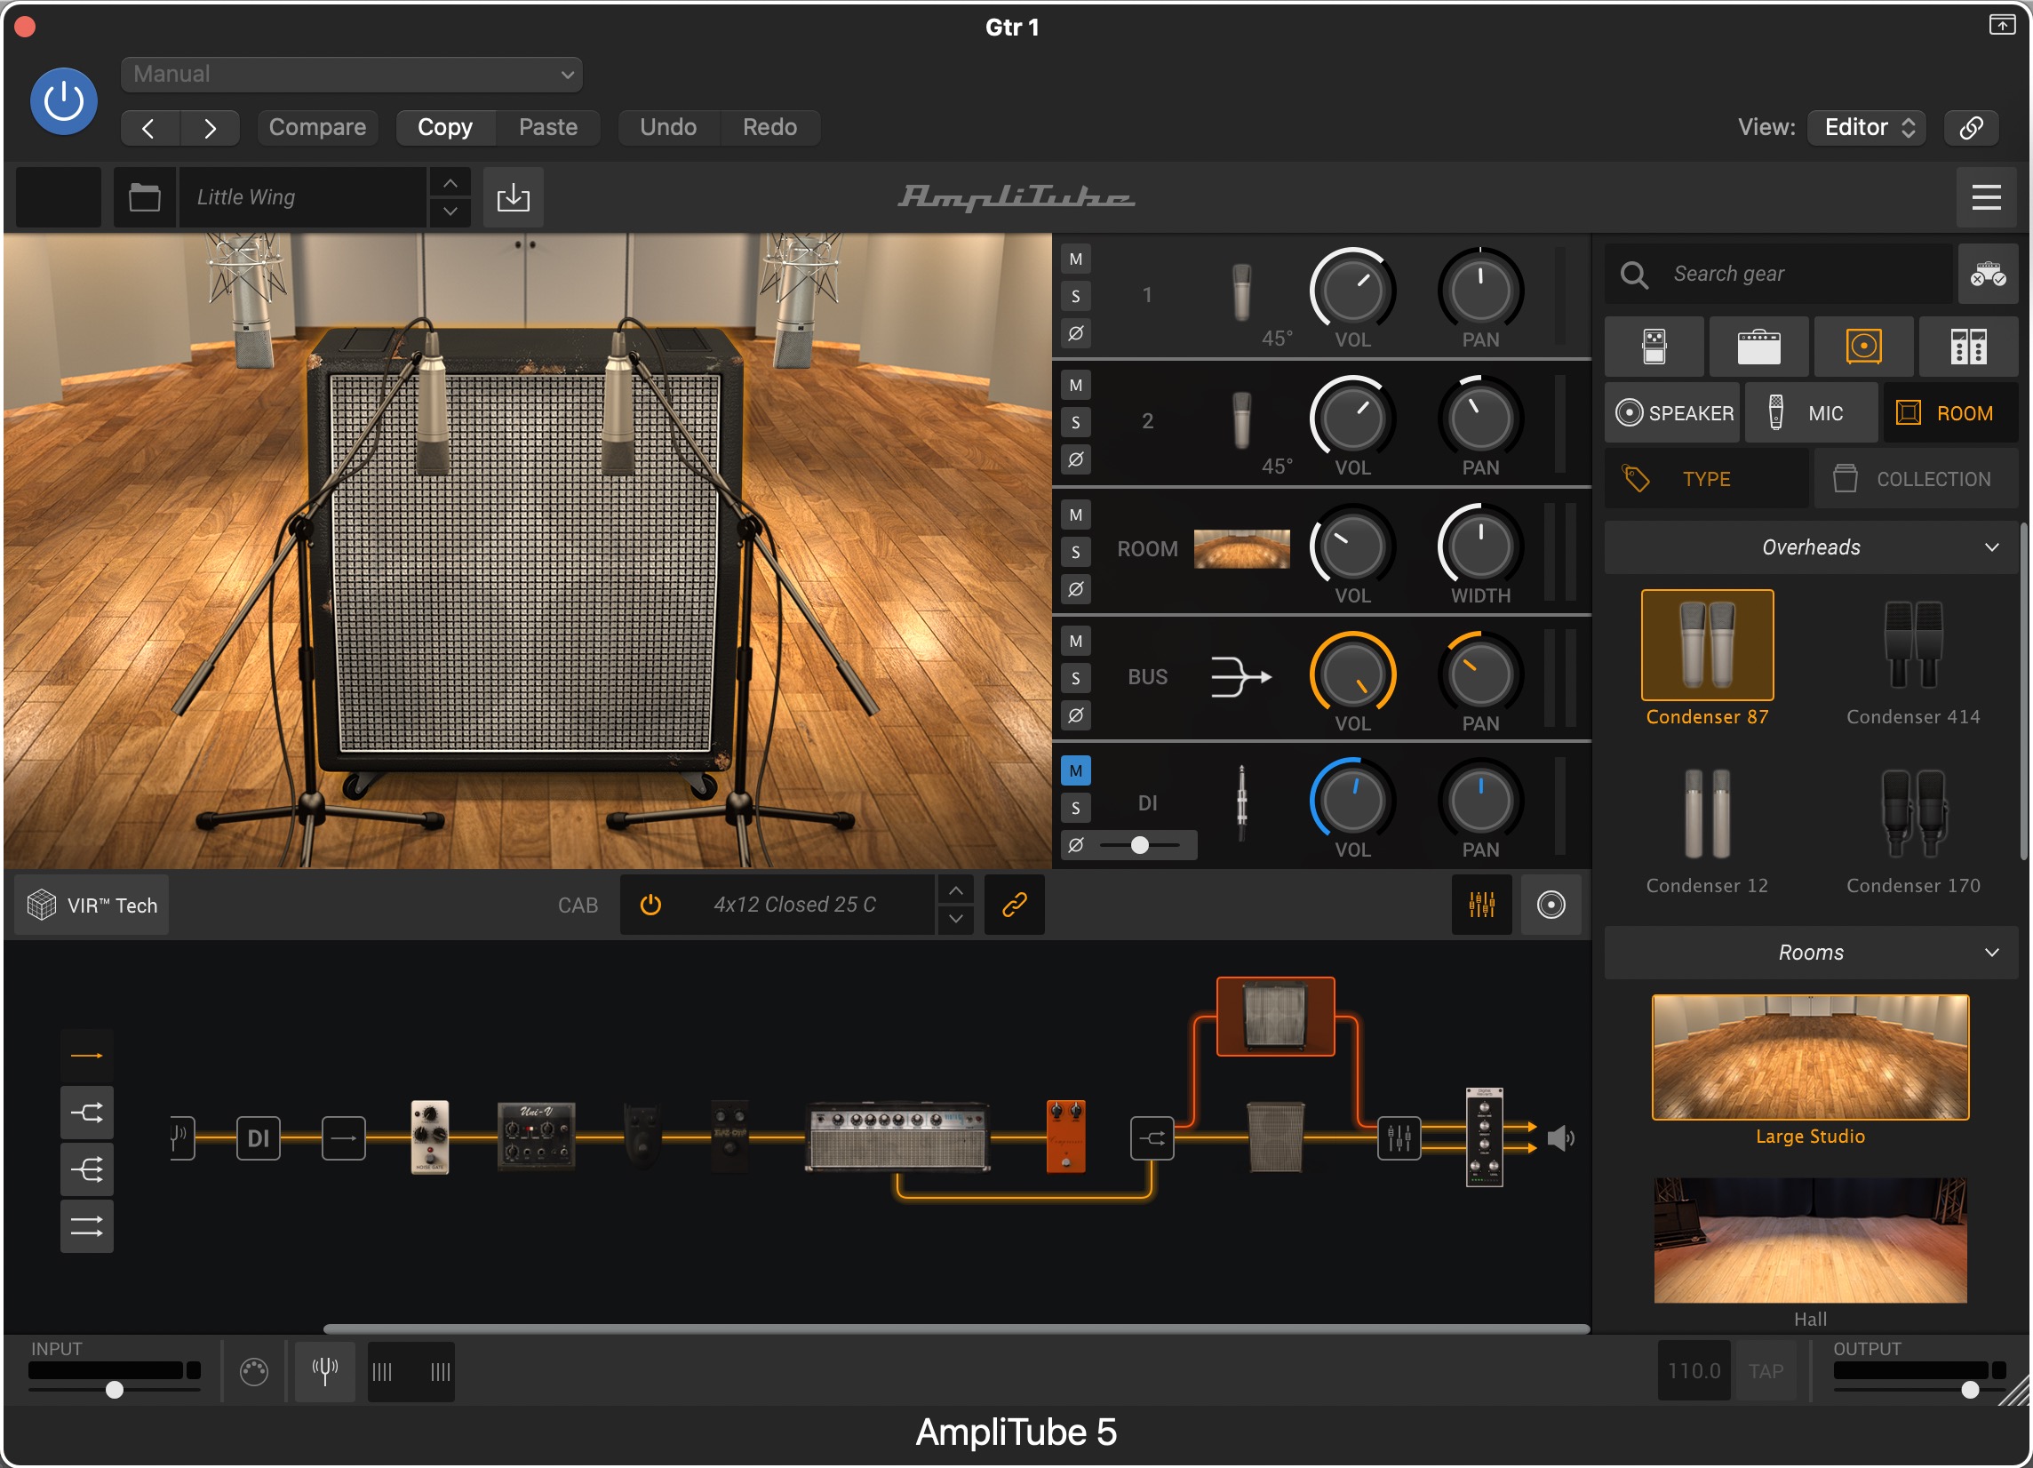Click the BUS VOL knob
This screenshot has height=1468, width=2033.
tap(1352, 674)
